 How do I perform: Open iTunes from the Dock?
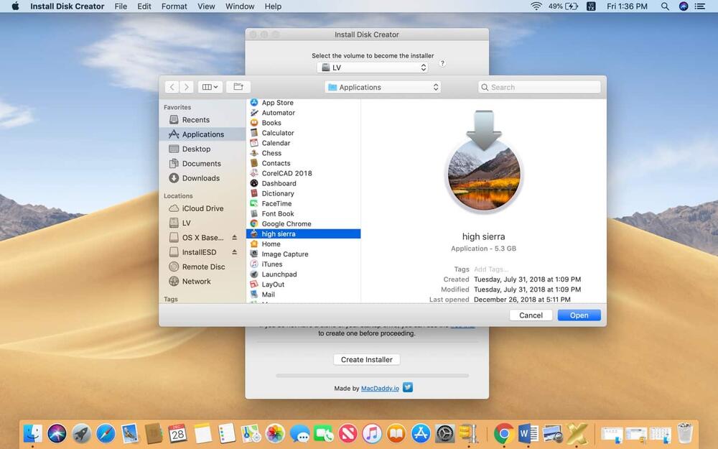tap(371, 434)
